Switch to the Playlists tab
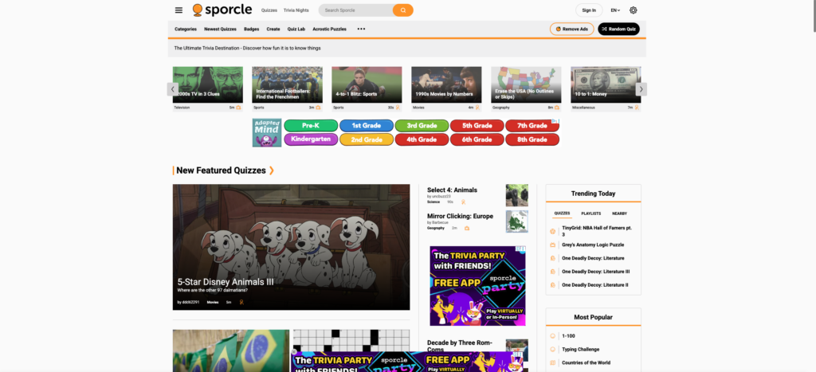 coord(590,213)
